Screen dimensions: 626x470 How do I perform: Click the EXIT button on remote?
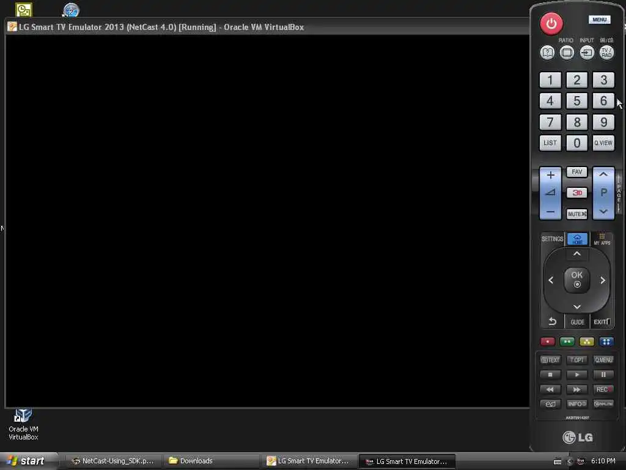click(602, 322)
